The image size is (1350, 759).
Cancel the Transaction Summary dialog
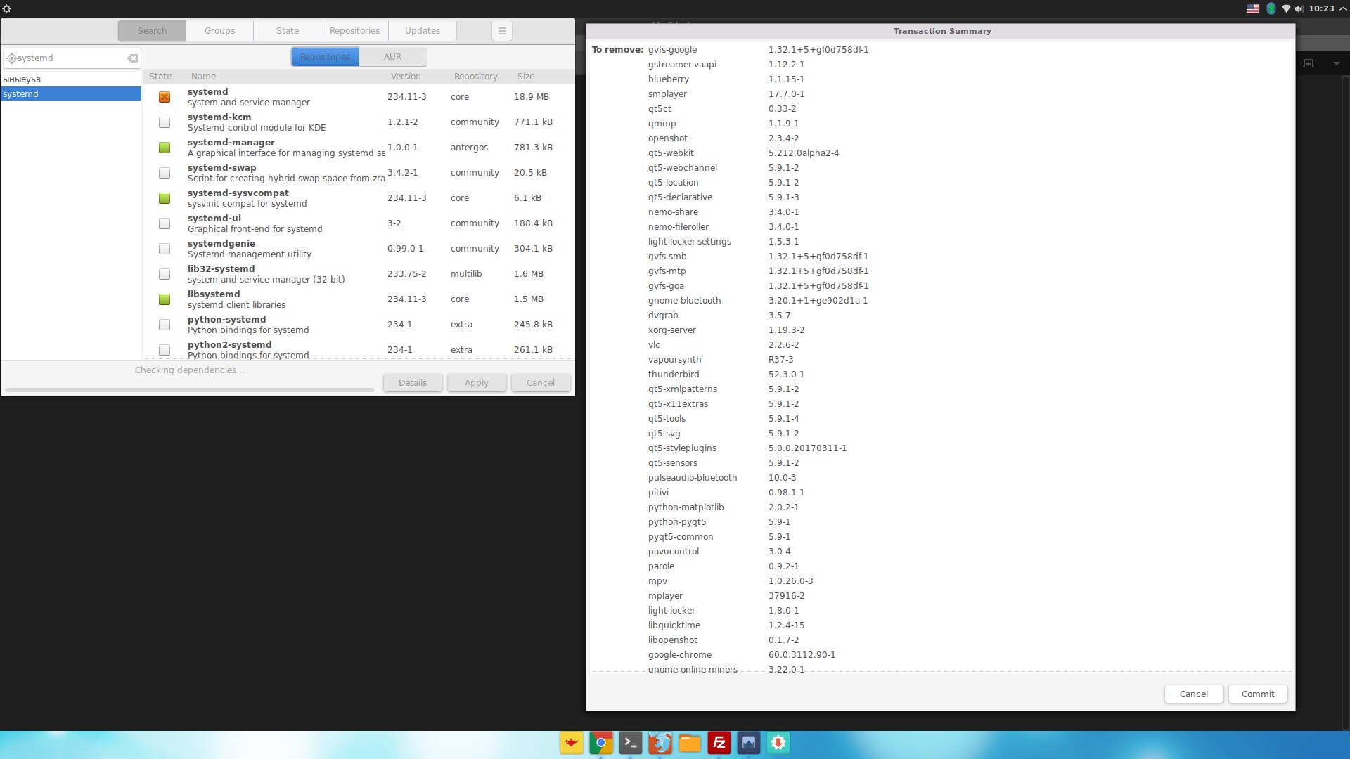1193,694
